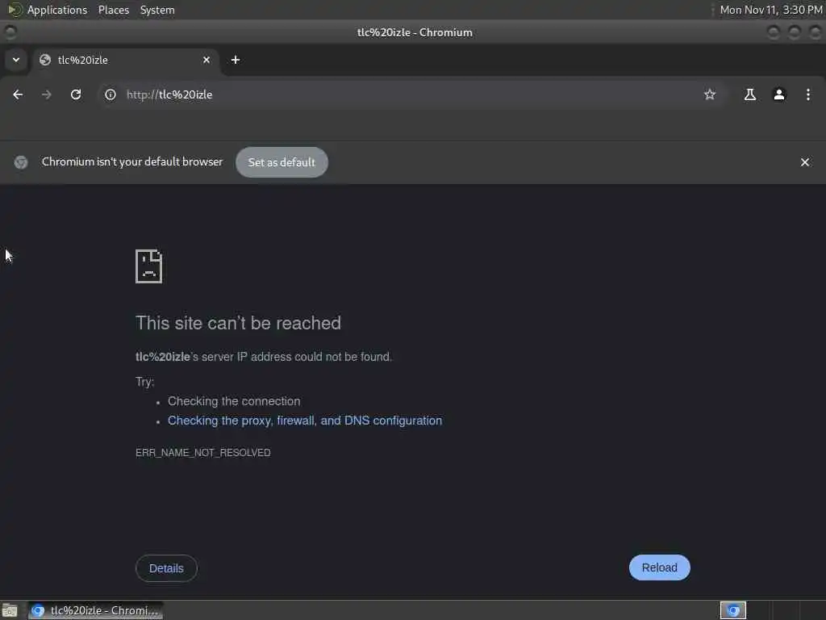Click the clock showing Mon Nov 11
The image size is (826, 620).
(771, 10)
